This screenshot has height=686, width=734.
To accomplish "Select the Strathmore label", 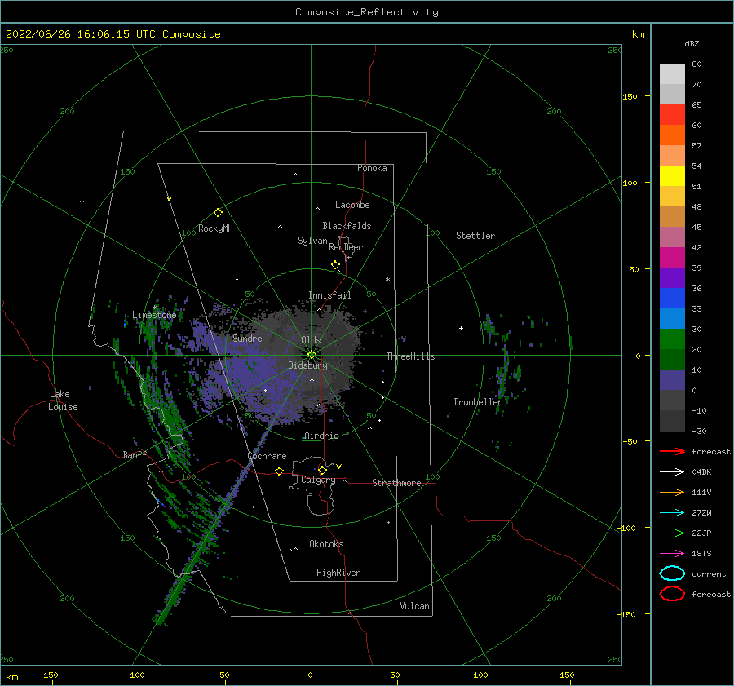I will point(396,483).
